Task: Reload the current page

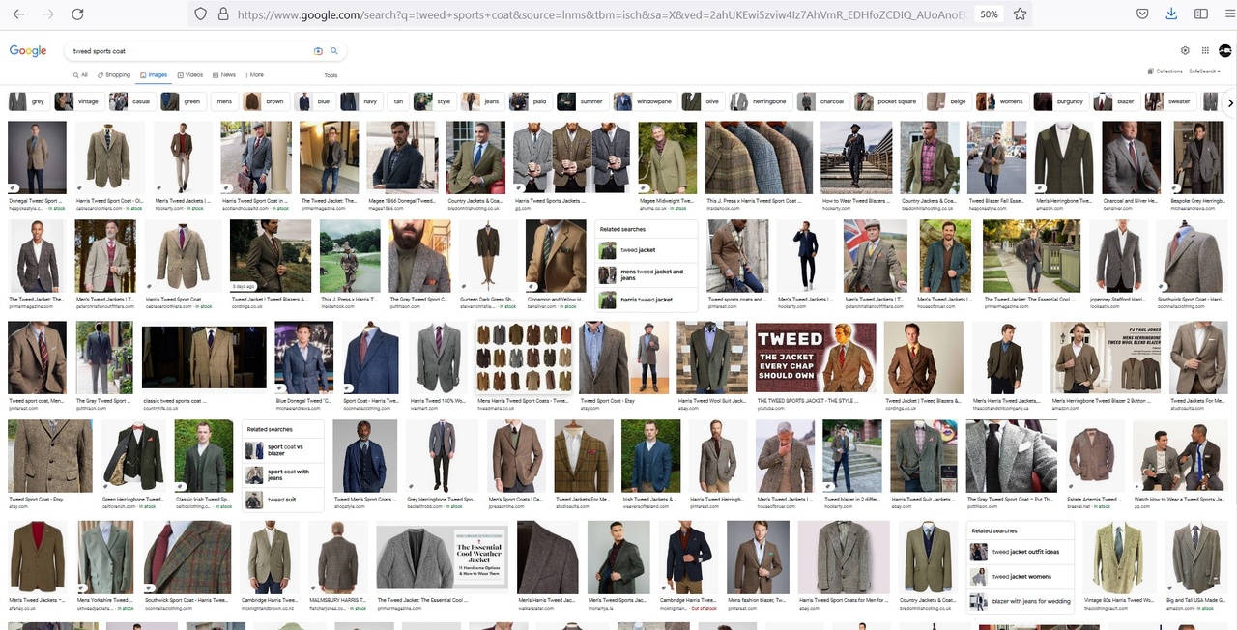Action: (x=77, y=14)
